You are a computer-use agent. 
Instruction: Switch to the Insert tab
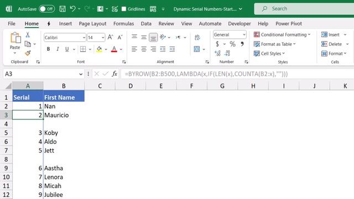[x=65, y=23]
